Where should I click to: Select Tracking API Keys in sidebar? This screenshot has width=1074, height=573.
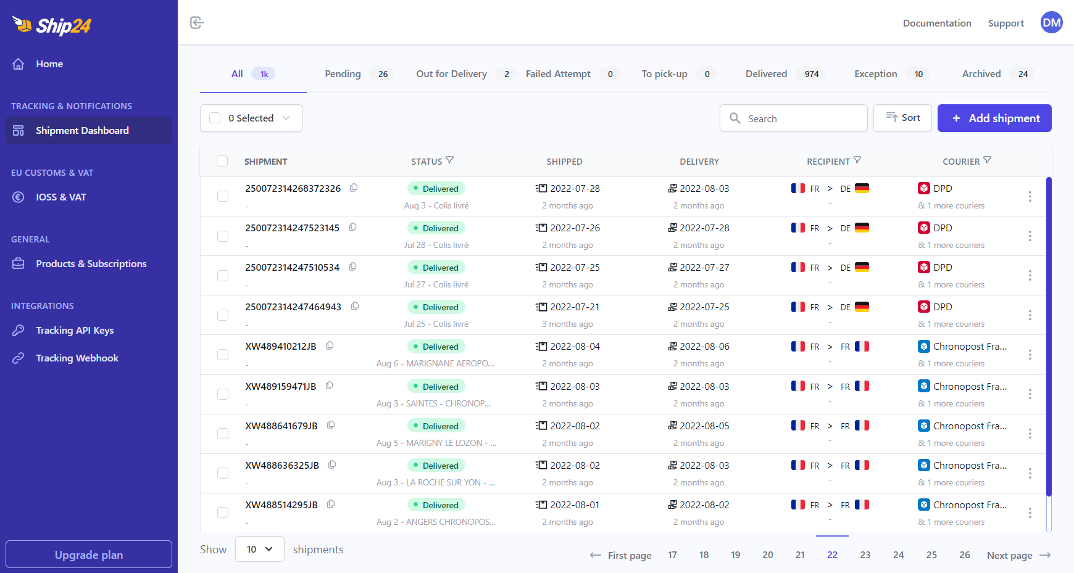(75, 330)
